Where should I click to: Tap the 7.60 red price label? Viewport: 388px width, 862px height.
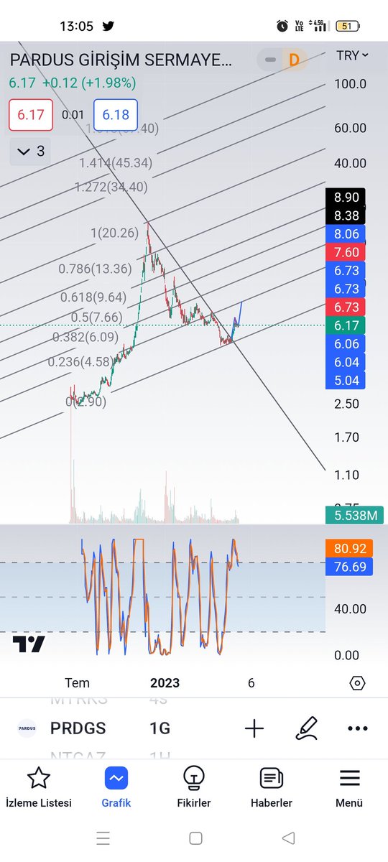345,252
